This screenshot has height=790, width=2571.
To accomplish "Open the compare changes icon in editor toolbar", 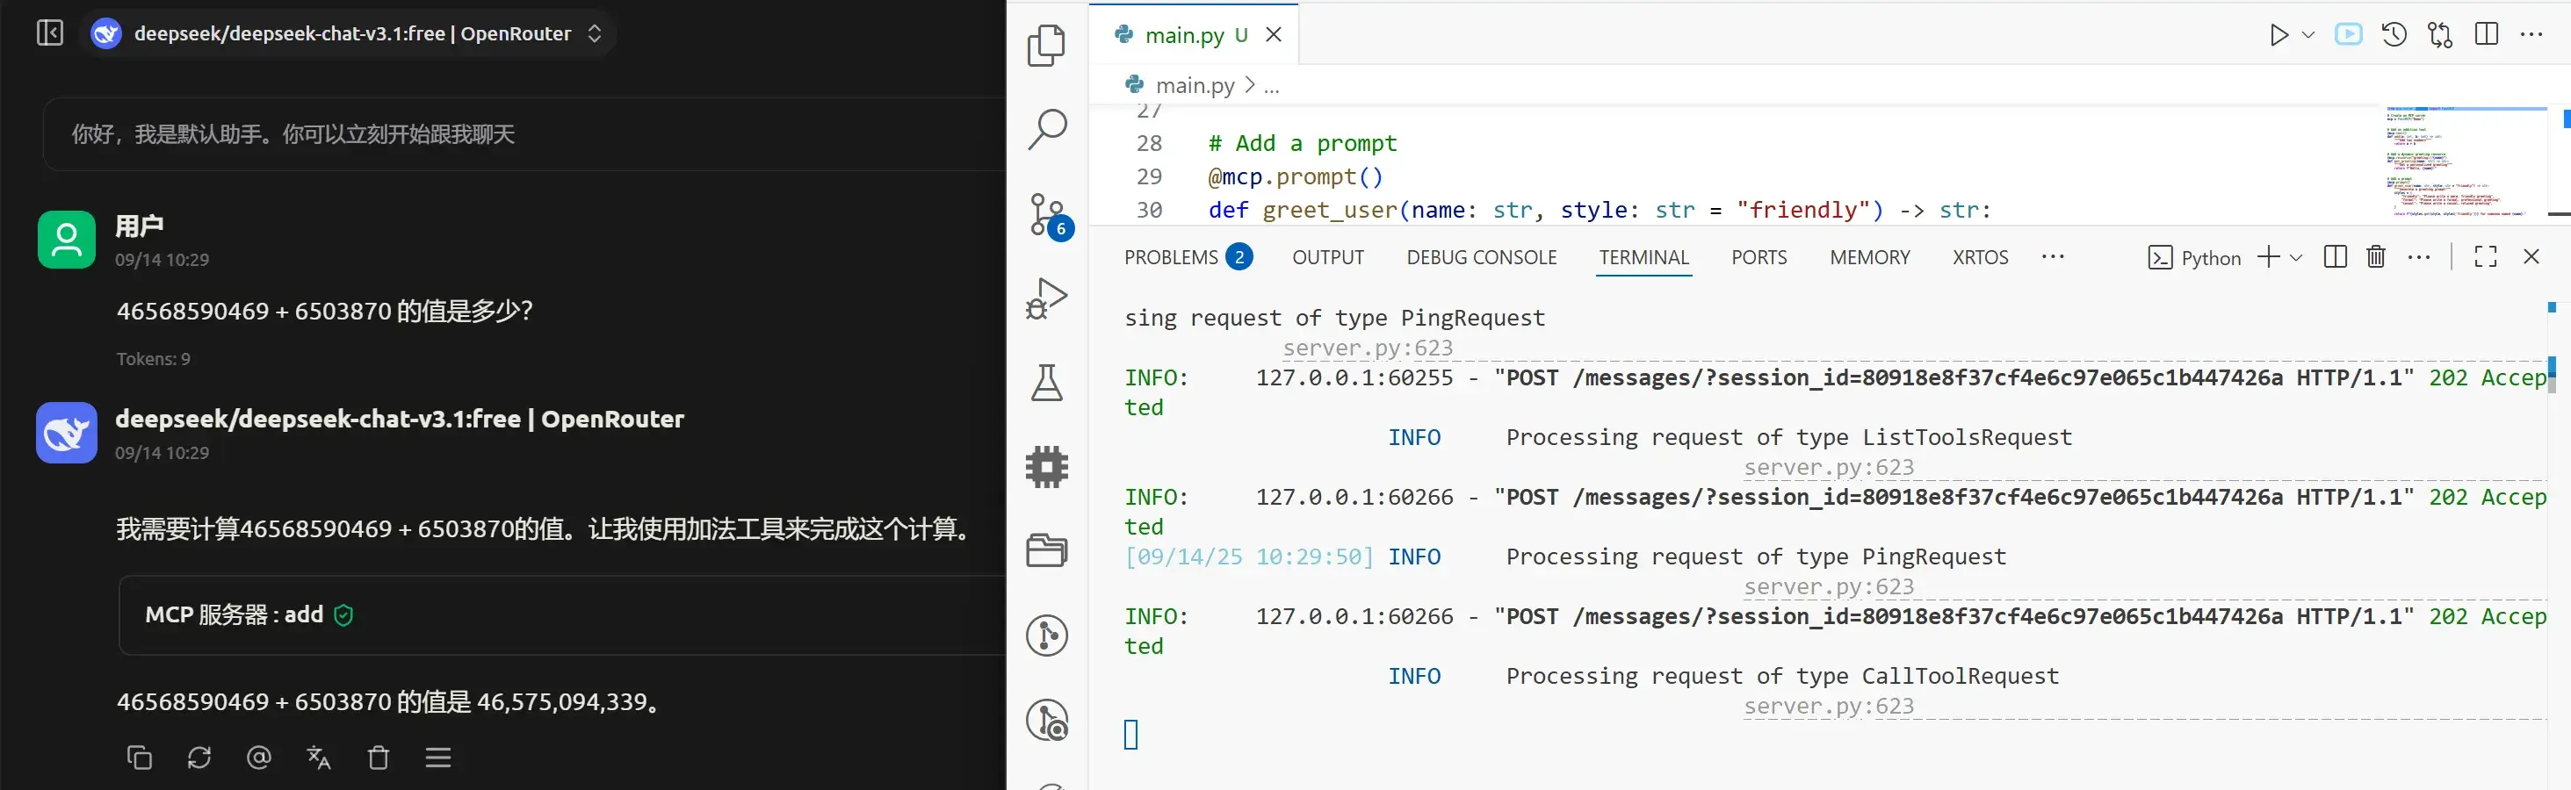I will (2440, 35).
